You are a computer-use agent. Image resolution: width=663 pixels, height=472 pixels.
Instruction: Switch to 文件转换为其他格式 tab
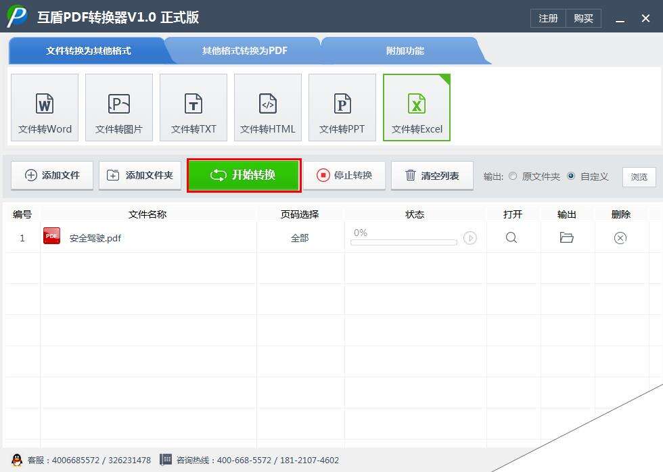point(89,51)
